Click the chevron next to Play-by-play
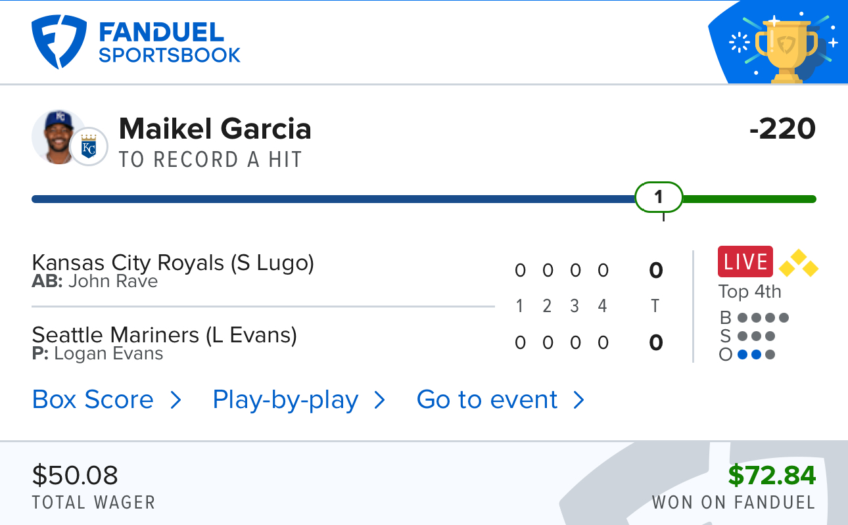This screenshot has width=848, height=525. (x=379, y=399)
